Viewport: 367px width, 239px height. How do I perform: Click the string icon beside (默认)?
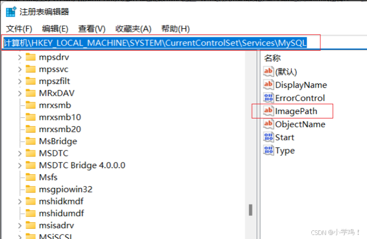point(268,71)
